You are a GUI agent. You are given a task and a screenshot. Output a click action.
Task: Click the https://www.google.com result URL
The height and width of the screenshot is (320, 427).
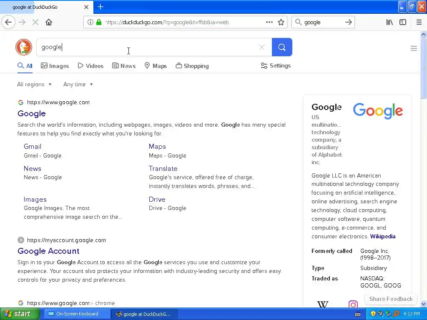[x=58, y=102]
